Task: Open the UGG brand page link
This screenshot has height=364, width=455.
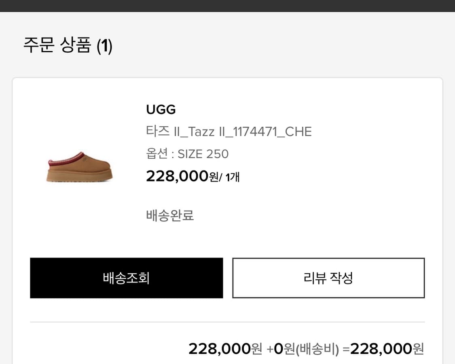Action: point(160,109)
